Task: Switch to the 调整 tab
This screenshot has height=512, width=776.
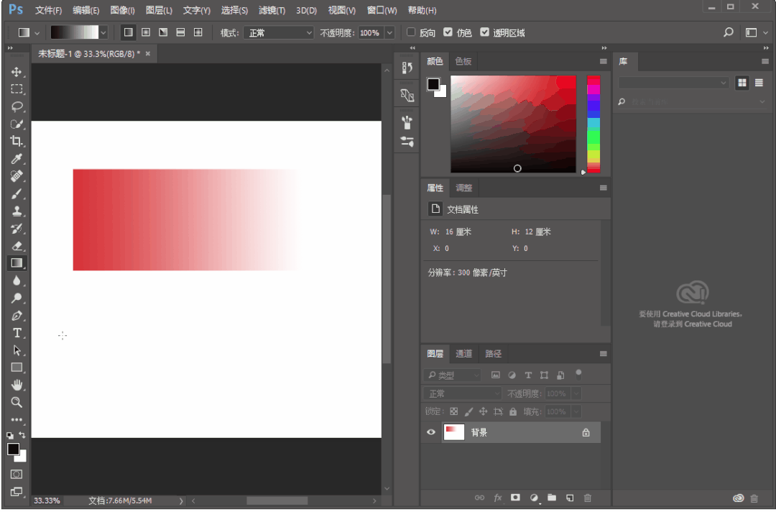Action: pyautogui.click(x=463, y=188)
